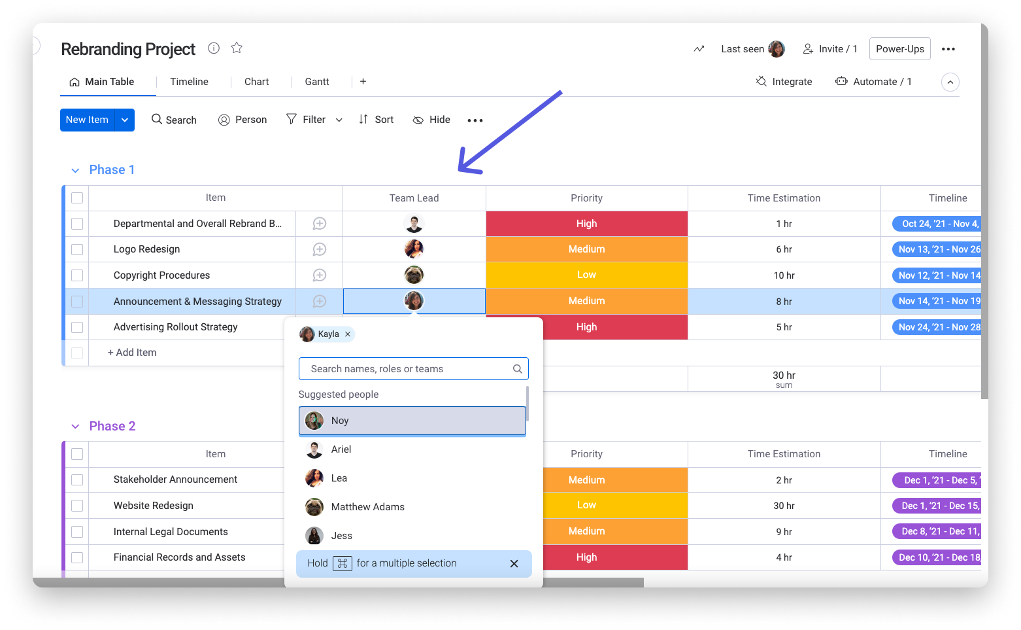Add a new board view with plus
The width and height of the screenshot is (1021, 630).
pyautogui.click(x=363, y=82)
